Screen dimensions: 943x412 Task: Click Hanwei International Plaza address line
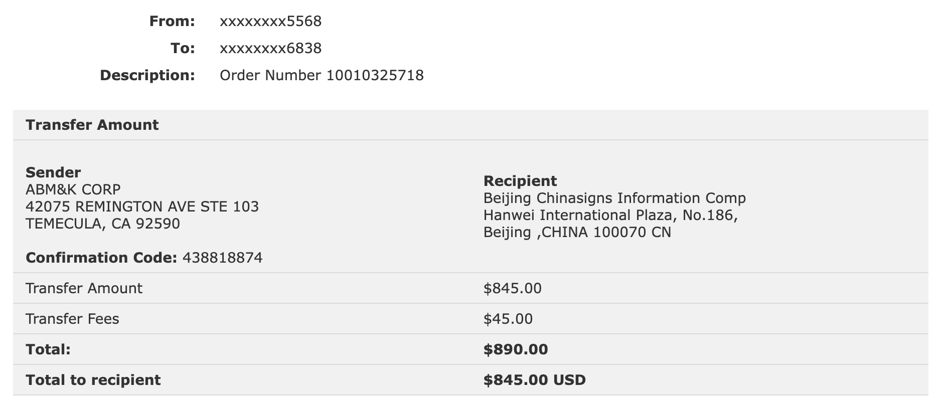click(x=611, y=215)
